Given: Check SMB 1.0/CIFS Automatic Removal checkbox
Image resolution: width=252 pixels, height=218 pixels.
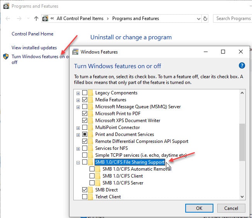Looking at the screenshot, I should (92, 169).
